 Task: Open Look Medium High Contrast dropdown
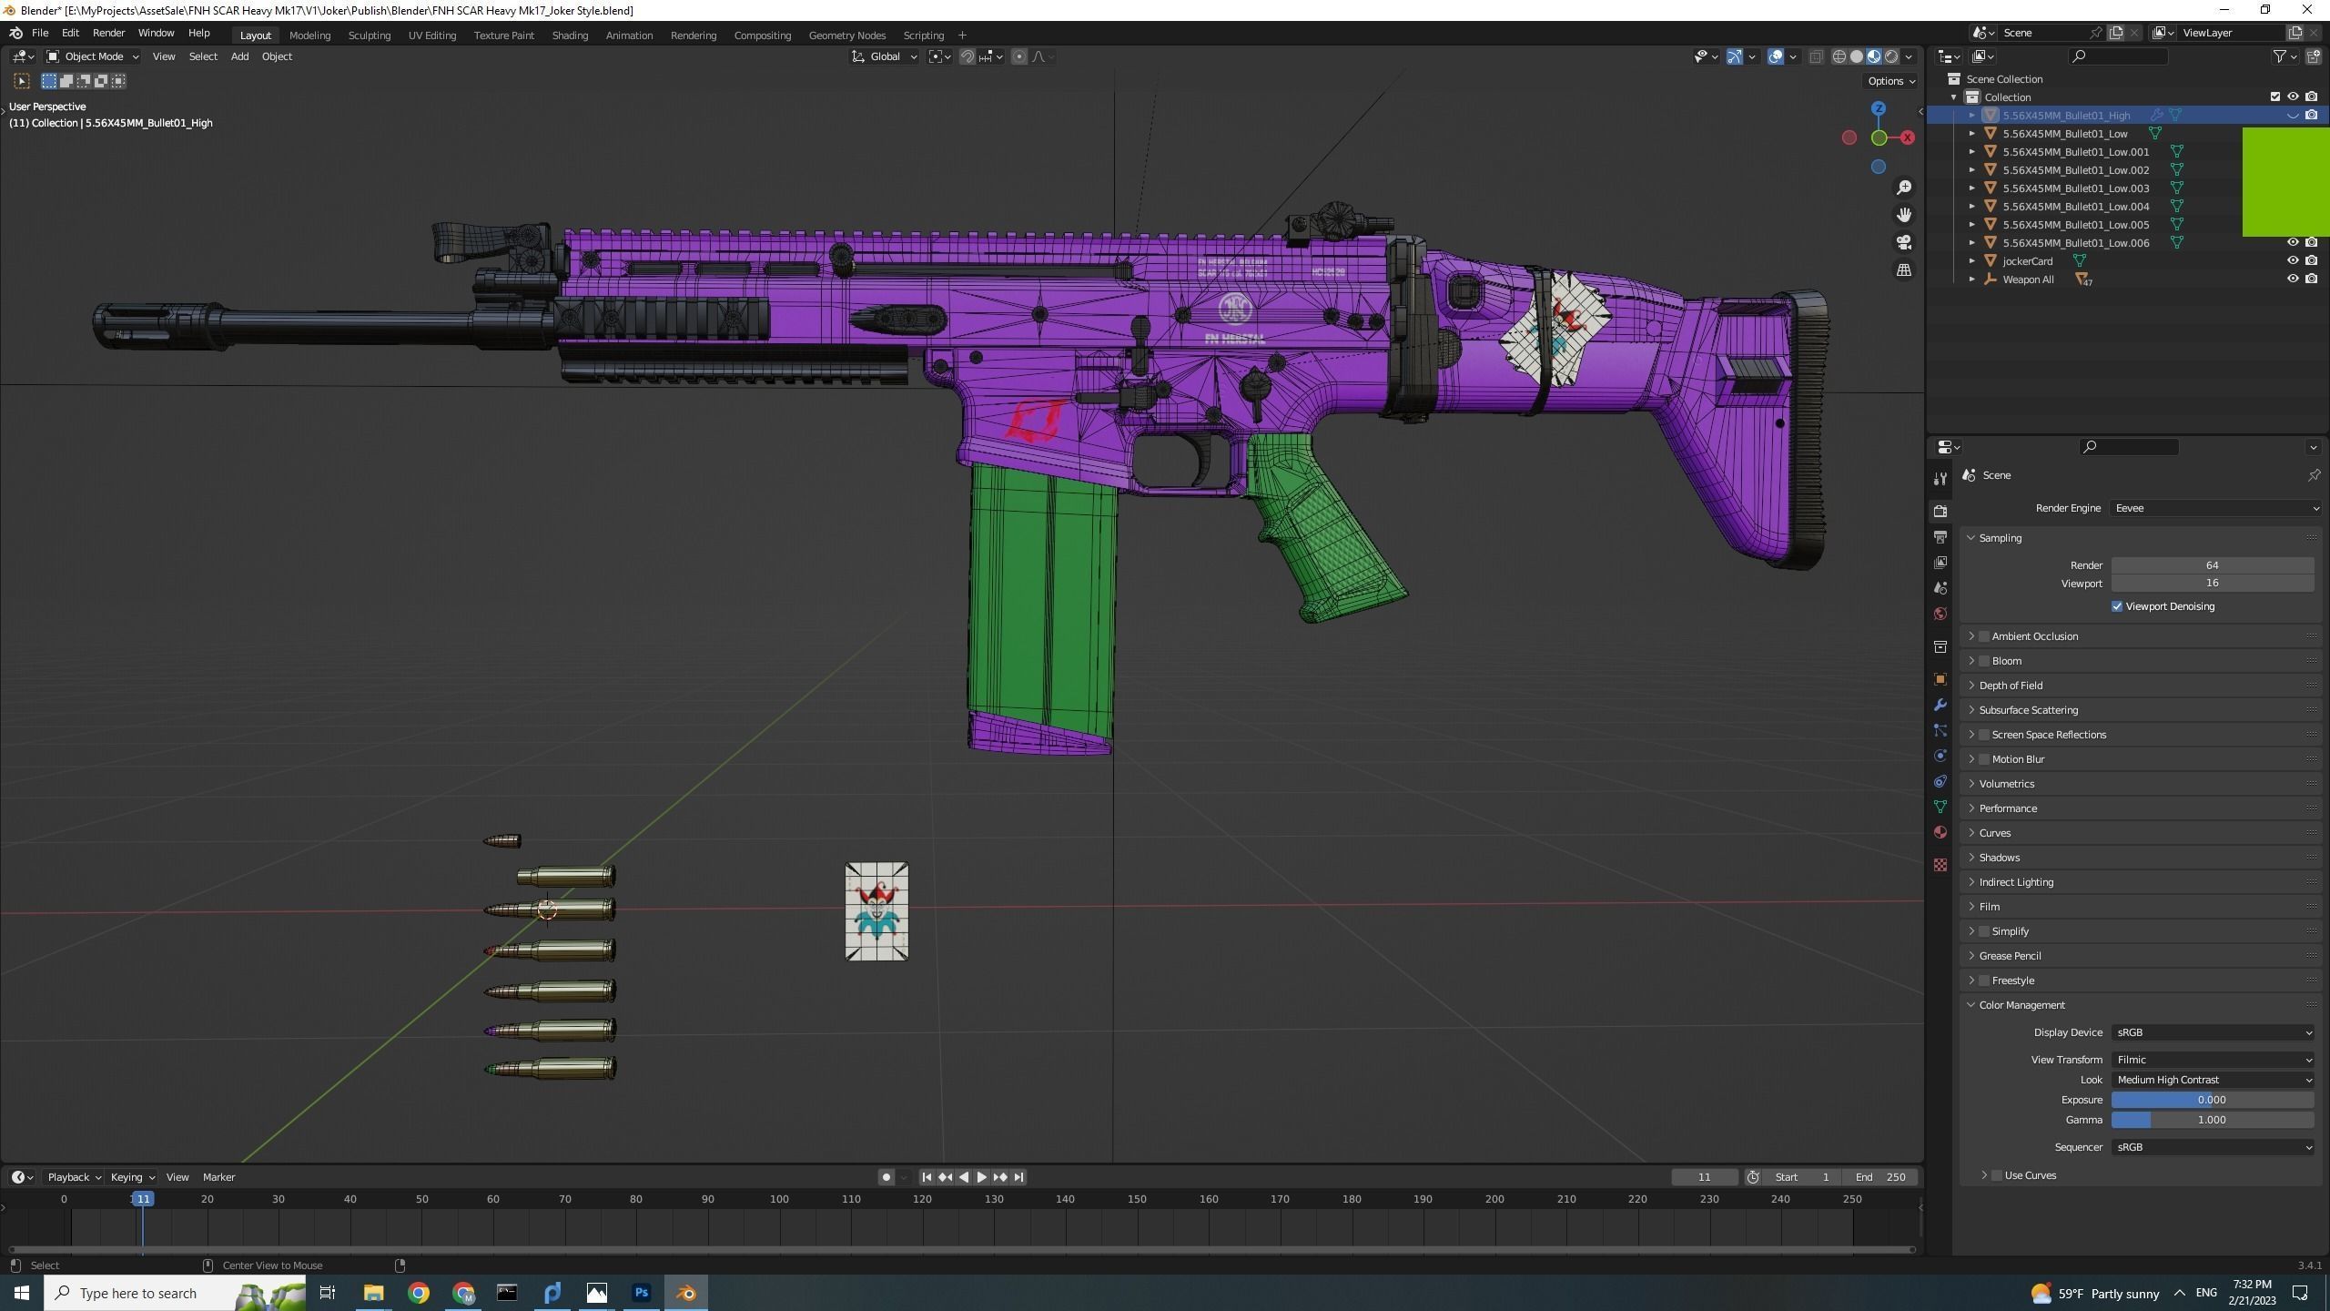[x=2213, y=1080]
